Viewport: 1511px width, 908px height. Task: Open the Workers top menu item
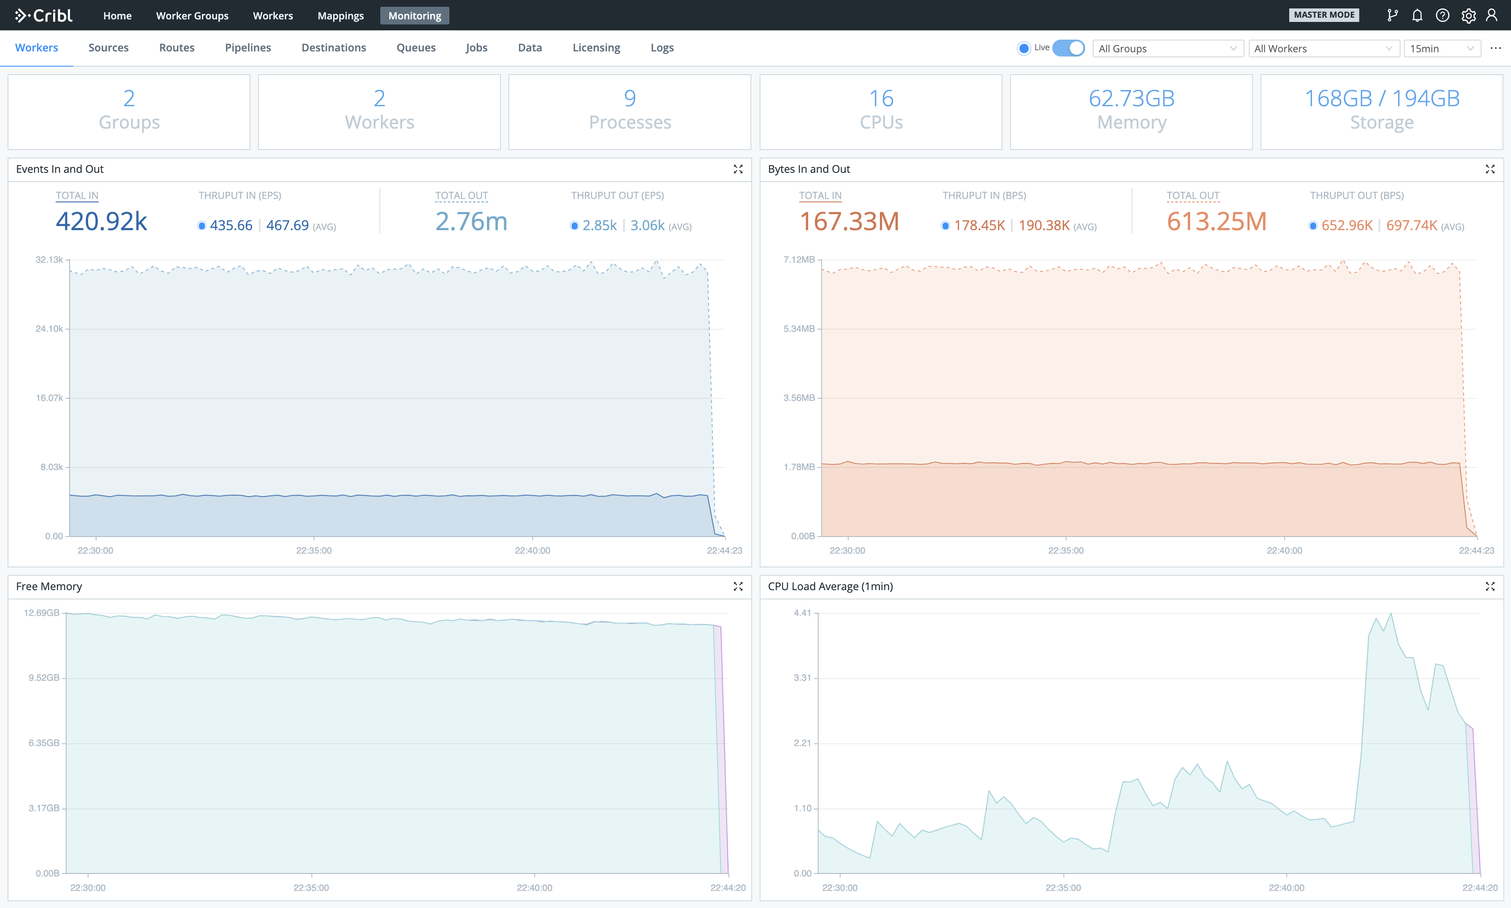click(x=273, y=15)
